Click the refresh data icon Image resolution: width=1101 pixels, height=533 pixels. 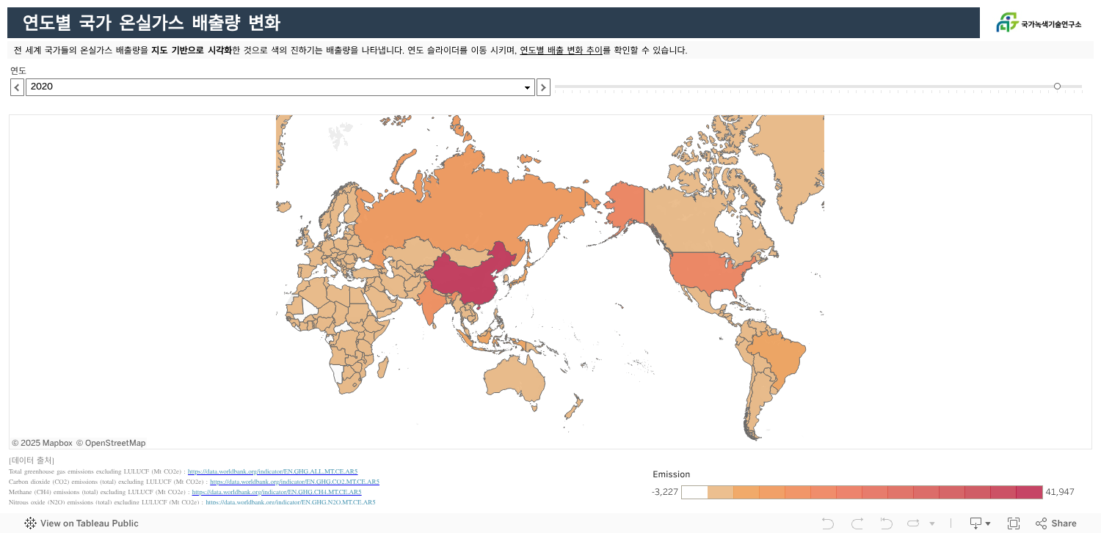(914, 523)
